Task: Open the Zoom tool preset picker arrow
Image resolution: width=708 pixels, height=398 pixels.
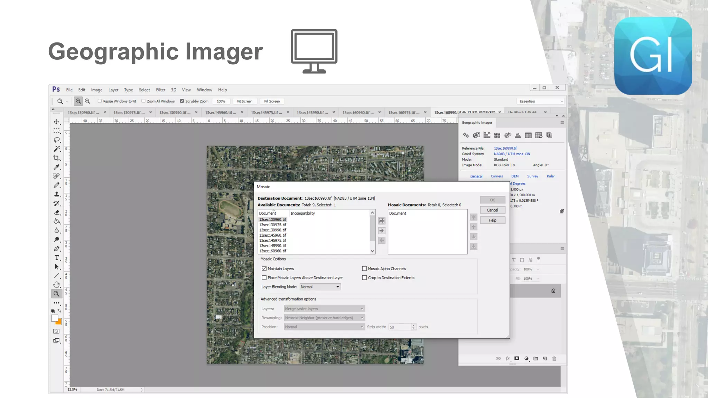Action: (x=67, y=102)
